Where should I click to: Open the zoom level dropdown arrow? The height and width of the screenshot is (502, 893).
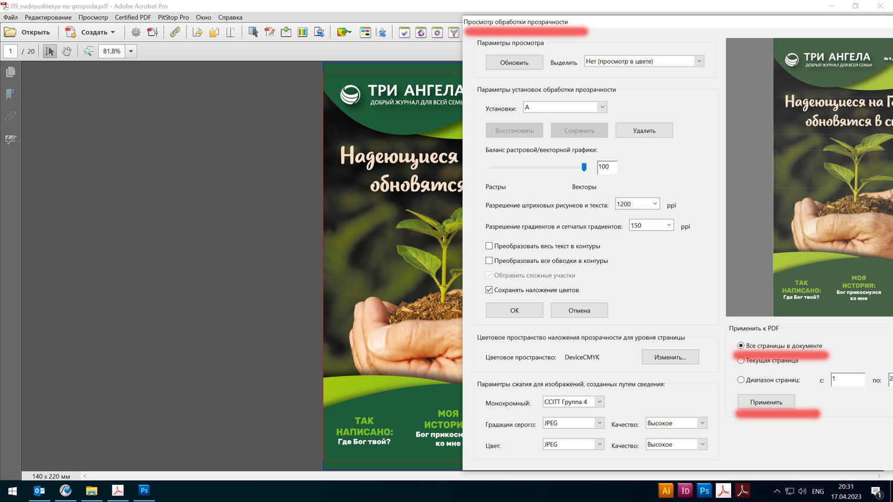(131, 51)
